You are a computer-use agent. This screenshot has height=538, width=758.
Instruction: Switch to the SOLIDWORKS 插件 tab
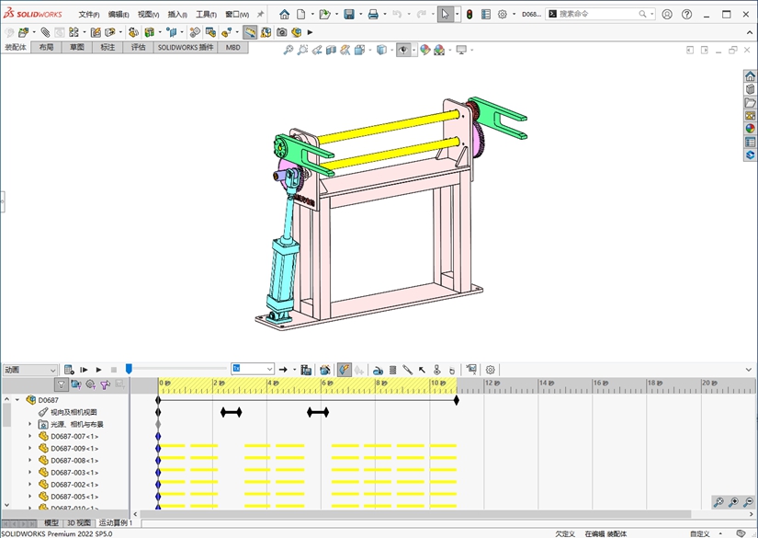pos(186,47)
